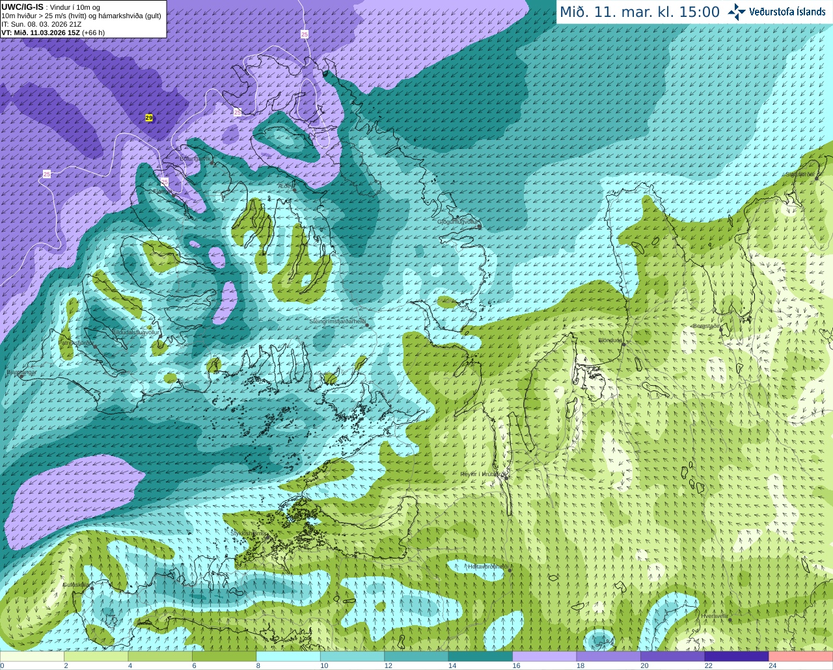Click the light cyan 8–10 m/s legend swatch
Viewport: 833px width, 670px height.
pos(288,656)
